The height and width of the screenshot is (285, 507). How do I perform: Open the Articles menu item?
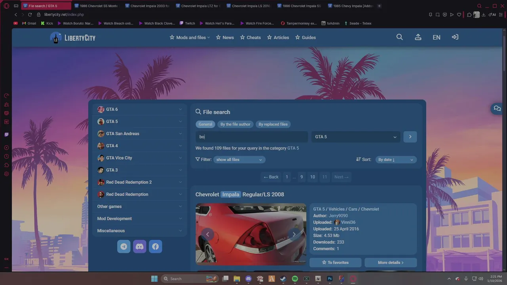pyautogui.click(x=278, y=38)
